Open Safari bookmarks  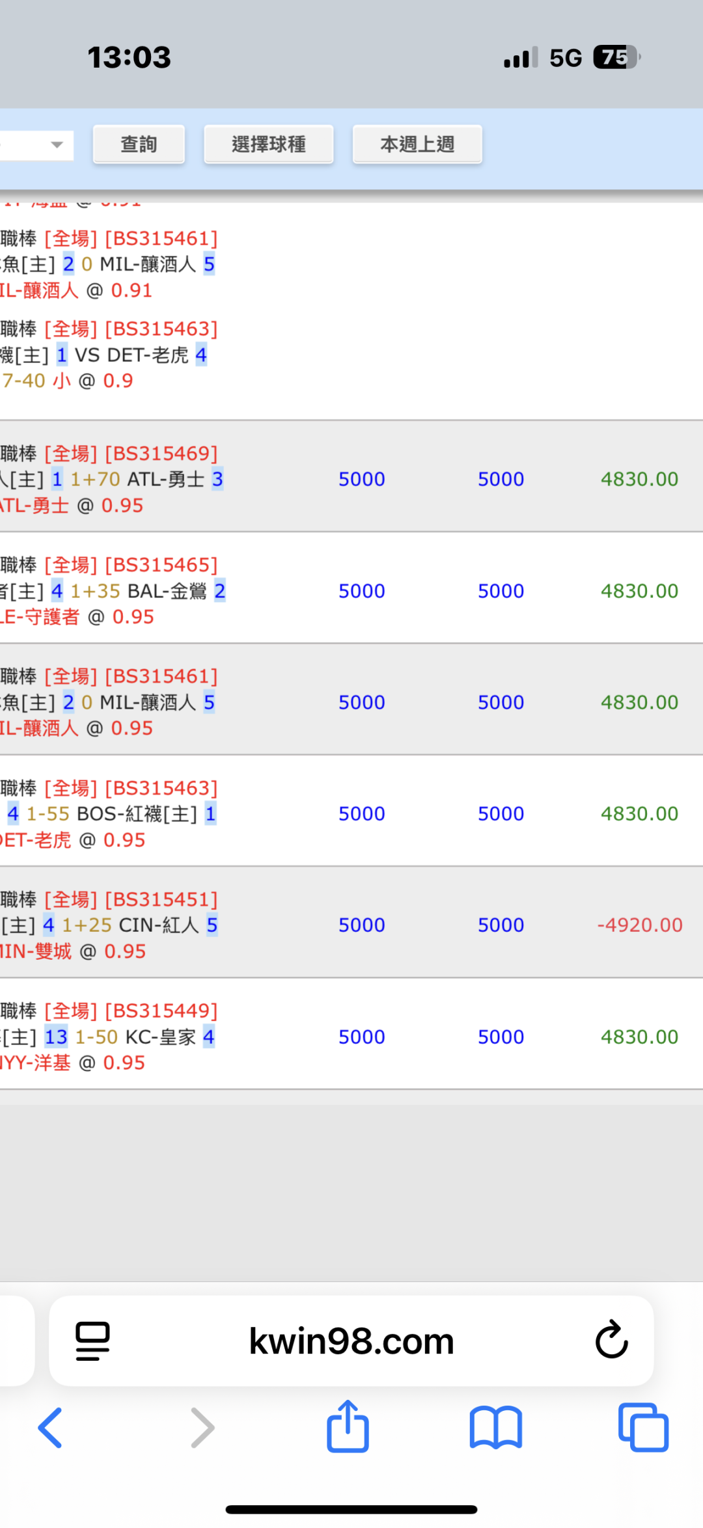coord(495,1428)
